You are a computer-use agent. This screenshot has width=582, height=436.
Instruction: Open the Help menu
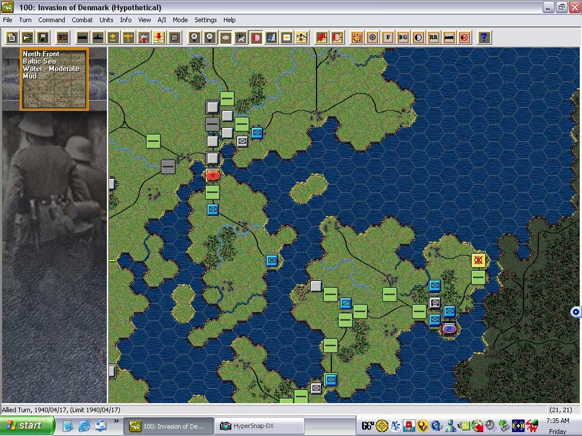pyautogui.click(x=230, y=20)
